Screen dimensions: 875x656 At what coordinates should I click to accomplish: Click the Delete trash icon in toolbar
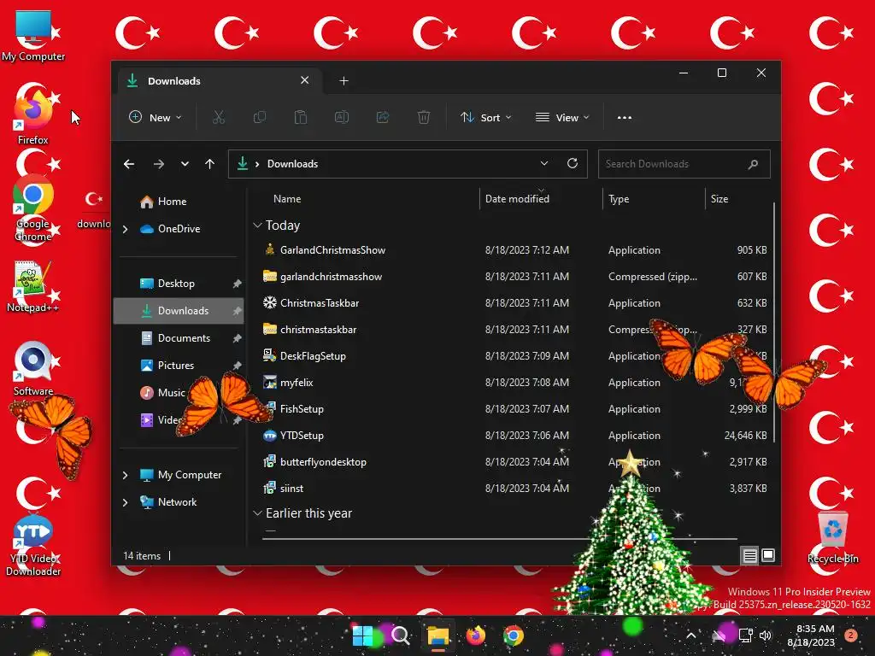coord(424,118)
